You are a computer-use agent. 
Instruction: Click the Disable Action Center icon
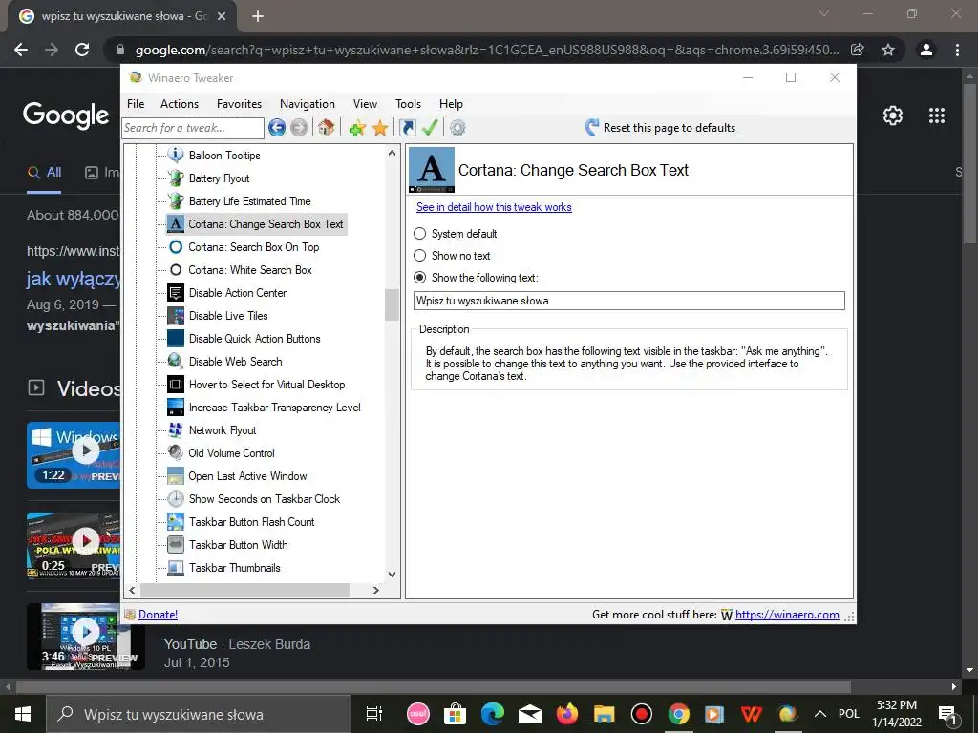pyautogui.click(x=176, y=293)
